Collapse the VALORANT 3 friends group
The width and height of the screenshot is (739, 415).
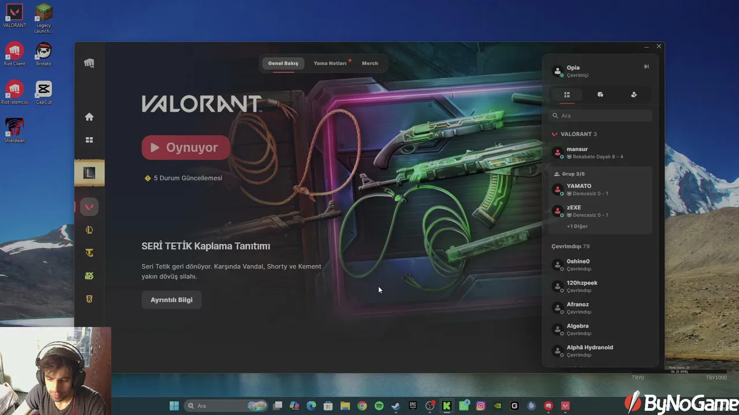point(574,134)
